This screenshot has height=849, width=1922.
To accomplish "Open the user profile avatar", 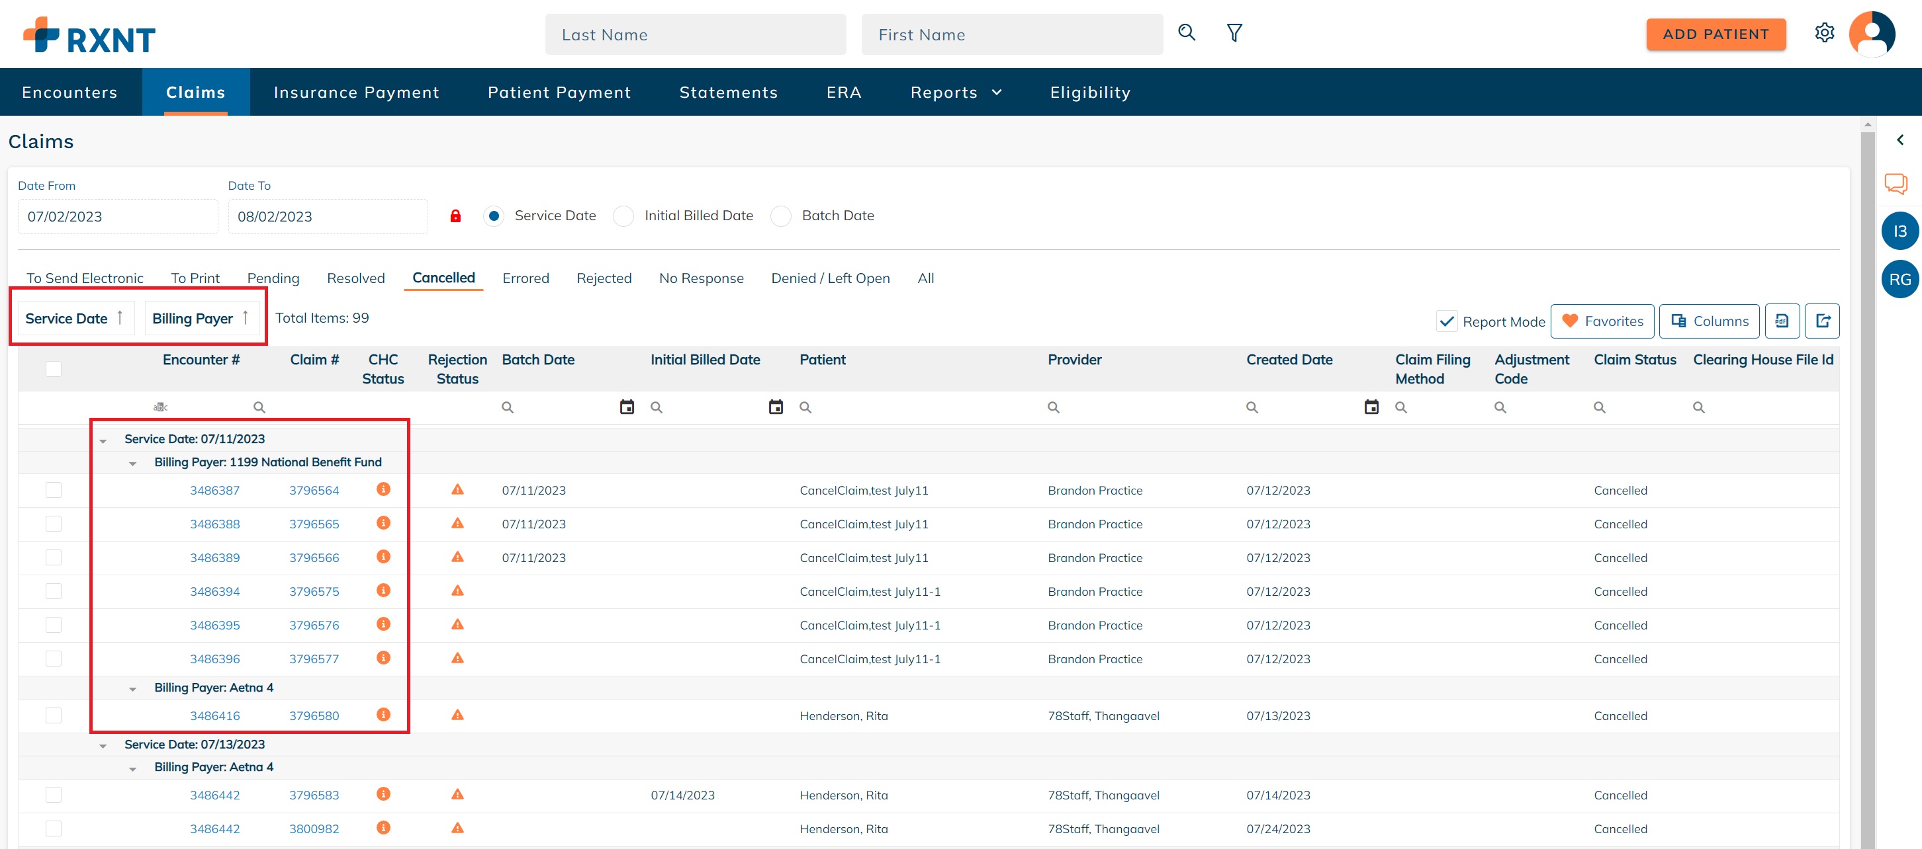I will (x=1871, y=34).
